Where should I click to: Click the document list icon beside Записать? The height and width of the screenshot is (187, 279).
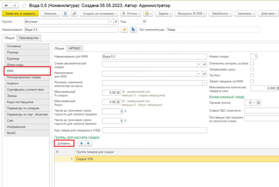(x=65, y=14)
